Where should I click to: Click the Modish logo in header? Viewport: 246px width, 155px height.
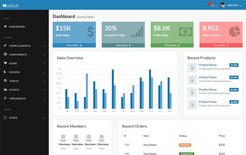(11, 5)
